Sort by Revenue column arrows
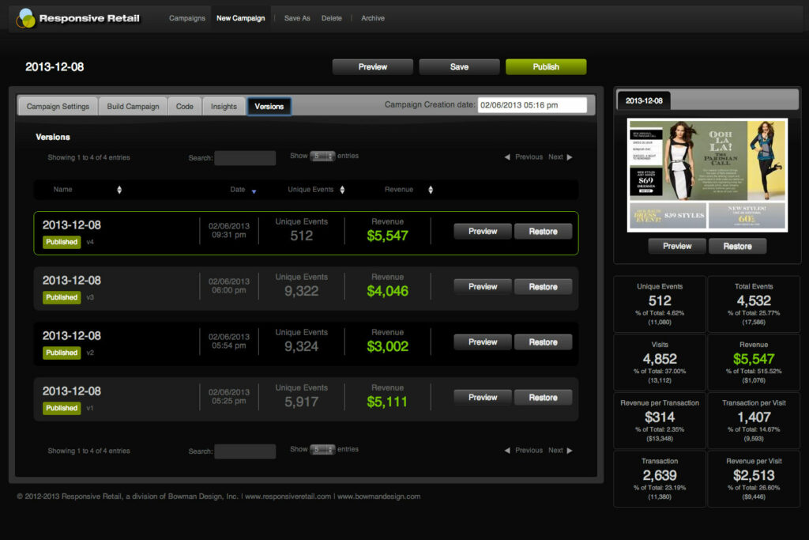 click(x=431, y=190)
